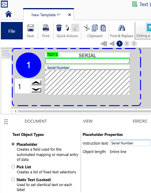Click the Entire line object length value

(x=118, y=152)
